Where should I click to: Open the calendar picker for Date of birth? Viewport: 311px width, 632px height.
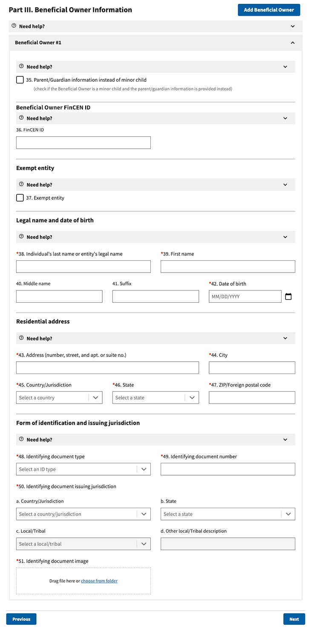[x=288, y=296]
